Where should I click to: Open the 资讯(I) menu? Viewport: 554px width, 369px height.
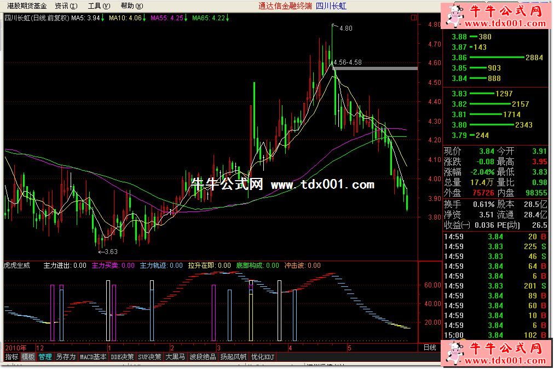tap(66, 6)
